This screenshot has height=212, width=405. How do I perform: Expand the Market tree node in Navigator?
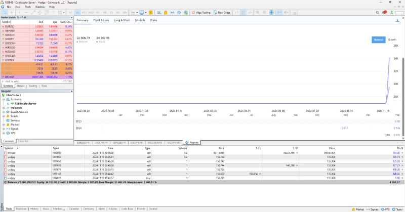4,125
